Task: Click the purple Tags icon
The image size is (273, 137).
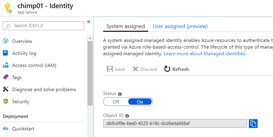Action: [6, 77]
